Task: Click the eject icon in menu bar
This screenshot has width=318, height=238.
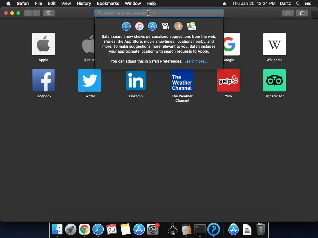Action: click(224, 3)
